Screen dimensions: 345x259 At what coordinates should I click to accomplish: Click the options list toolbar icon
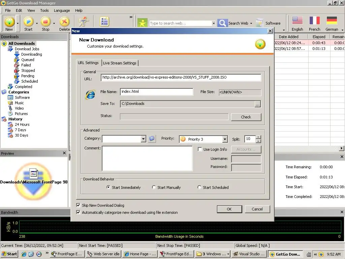pyautogui.click(x=104, y=22)
